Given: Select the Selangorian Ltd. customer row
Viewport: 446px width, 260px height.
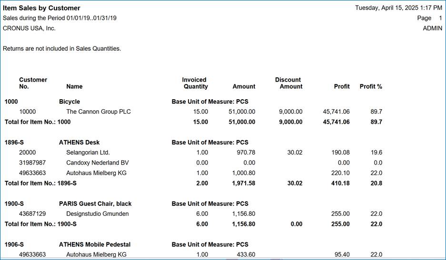Looking at the screenshot, I should [x=88, y=152].
